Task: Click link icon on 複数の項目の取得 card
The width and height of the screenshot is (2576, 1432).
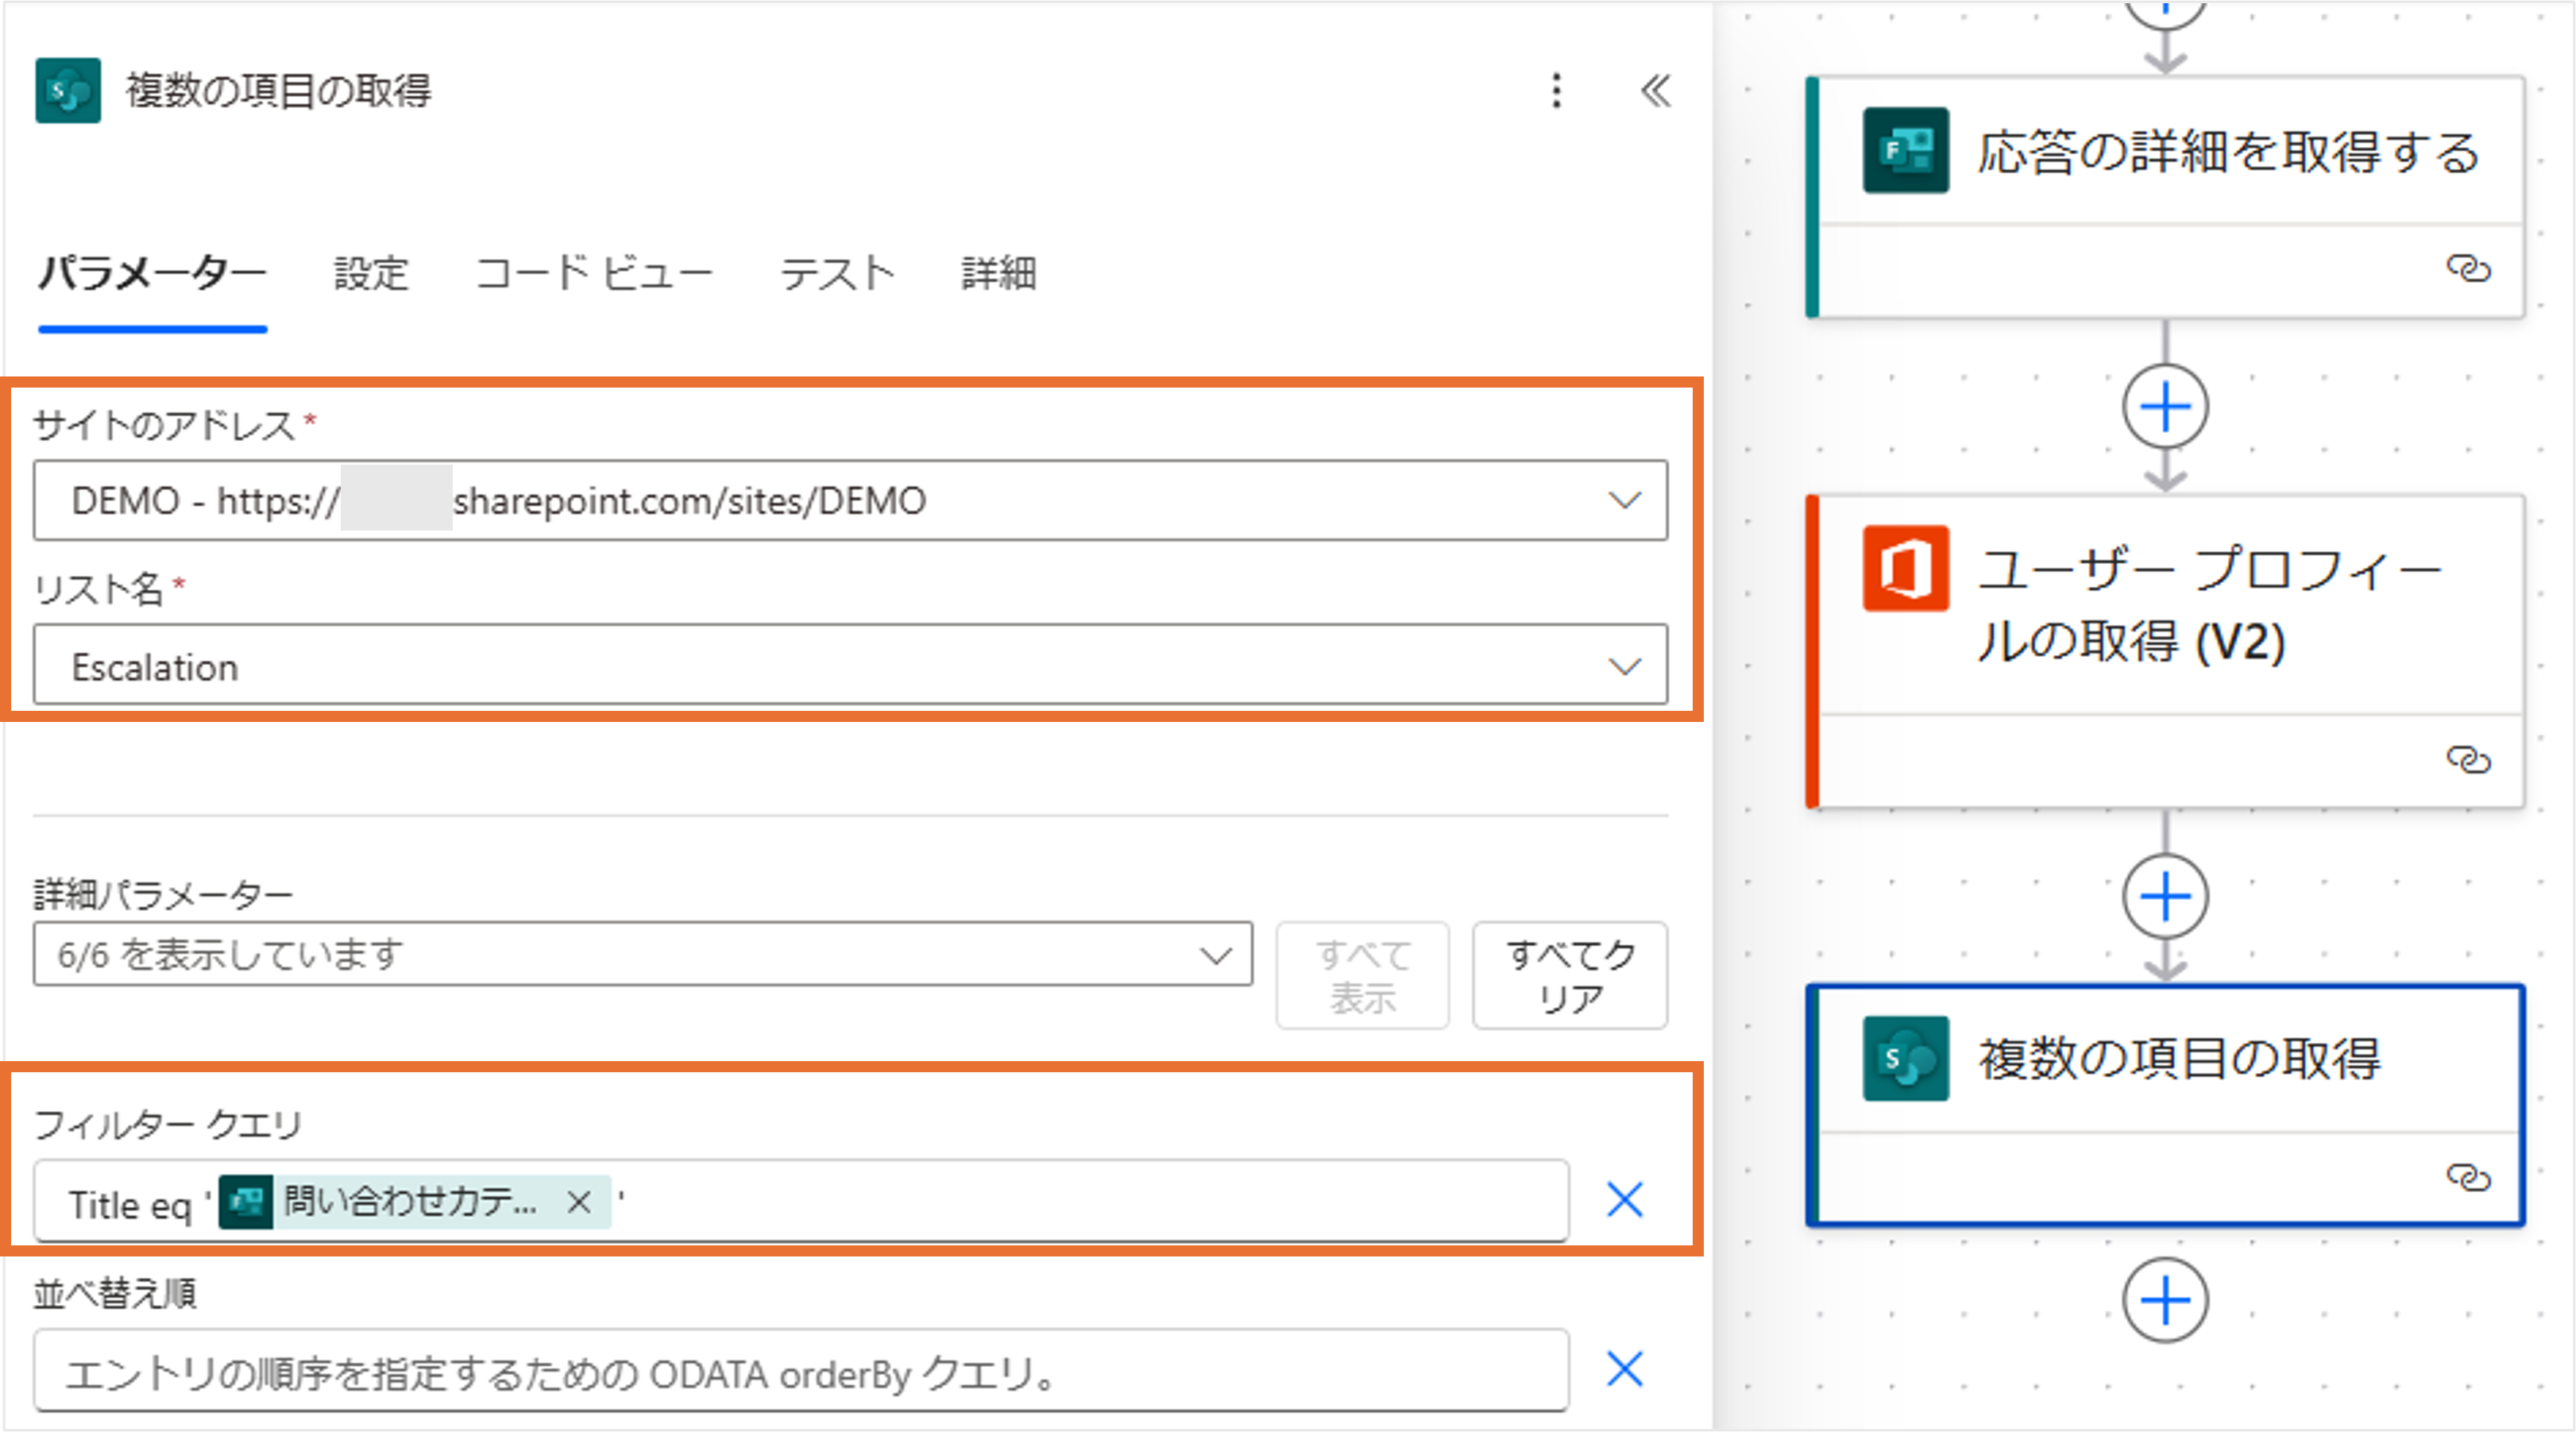Action: tap(2468, 1177)
